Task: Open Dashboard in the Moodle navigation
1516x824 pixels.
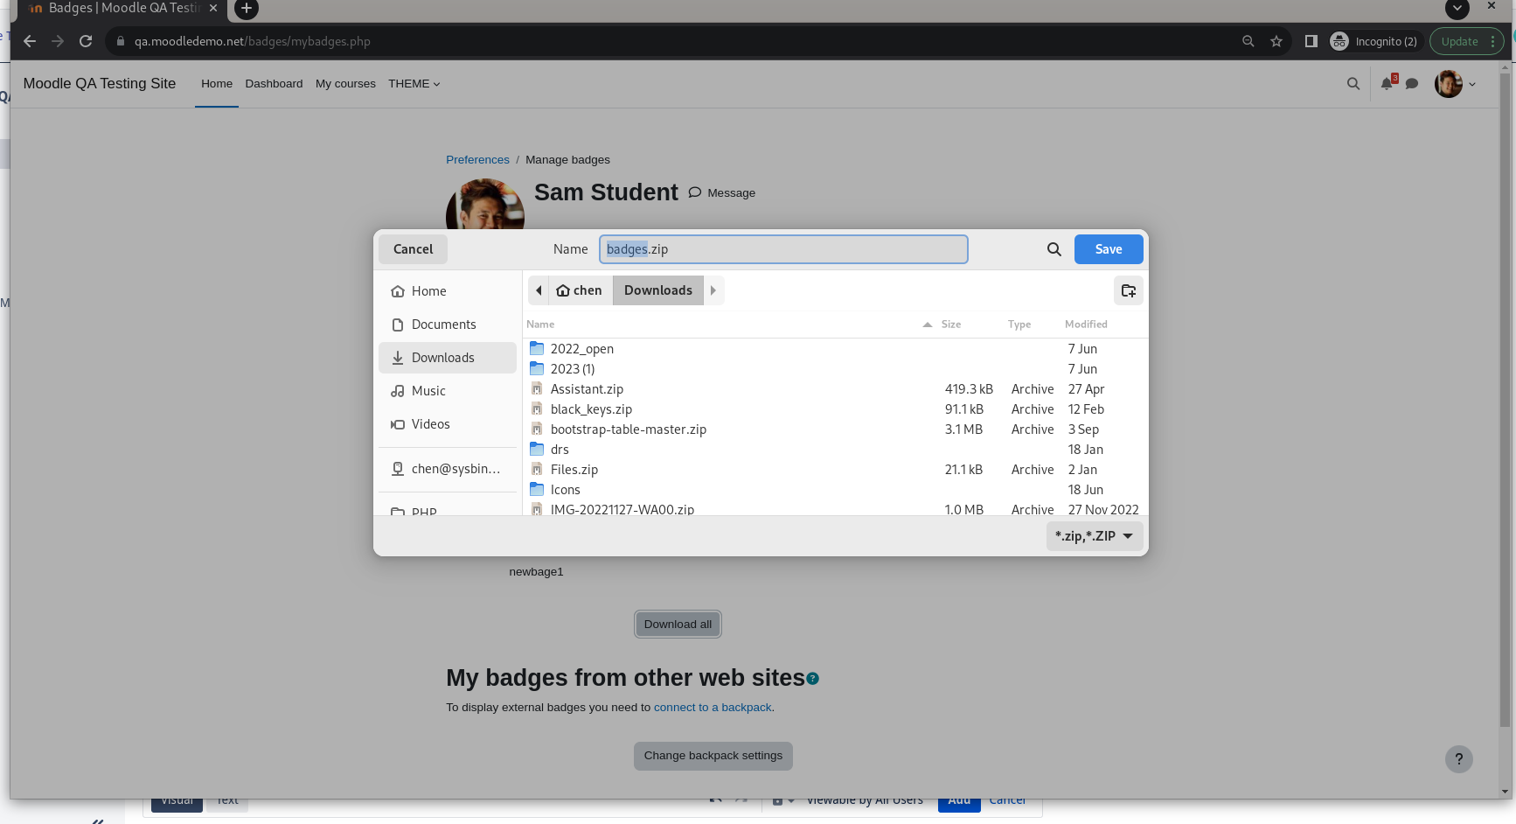Action: pos(274,84)
